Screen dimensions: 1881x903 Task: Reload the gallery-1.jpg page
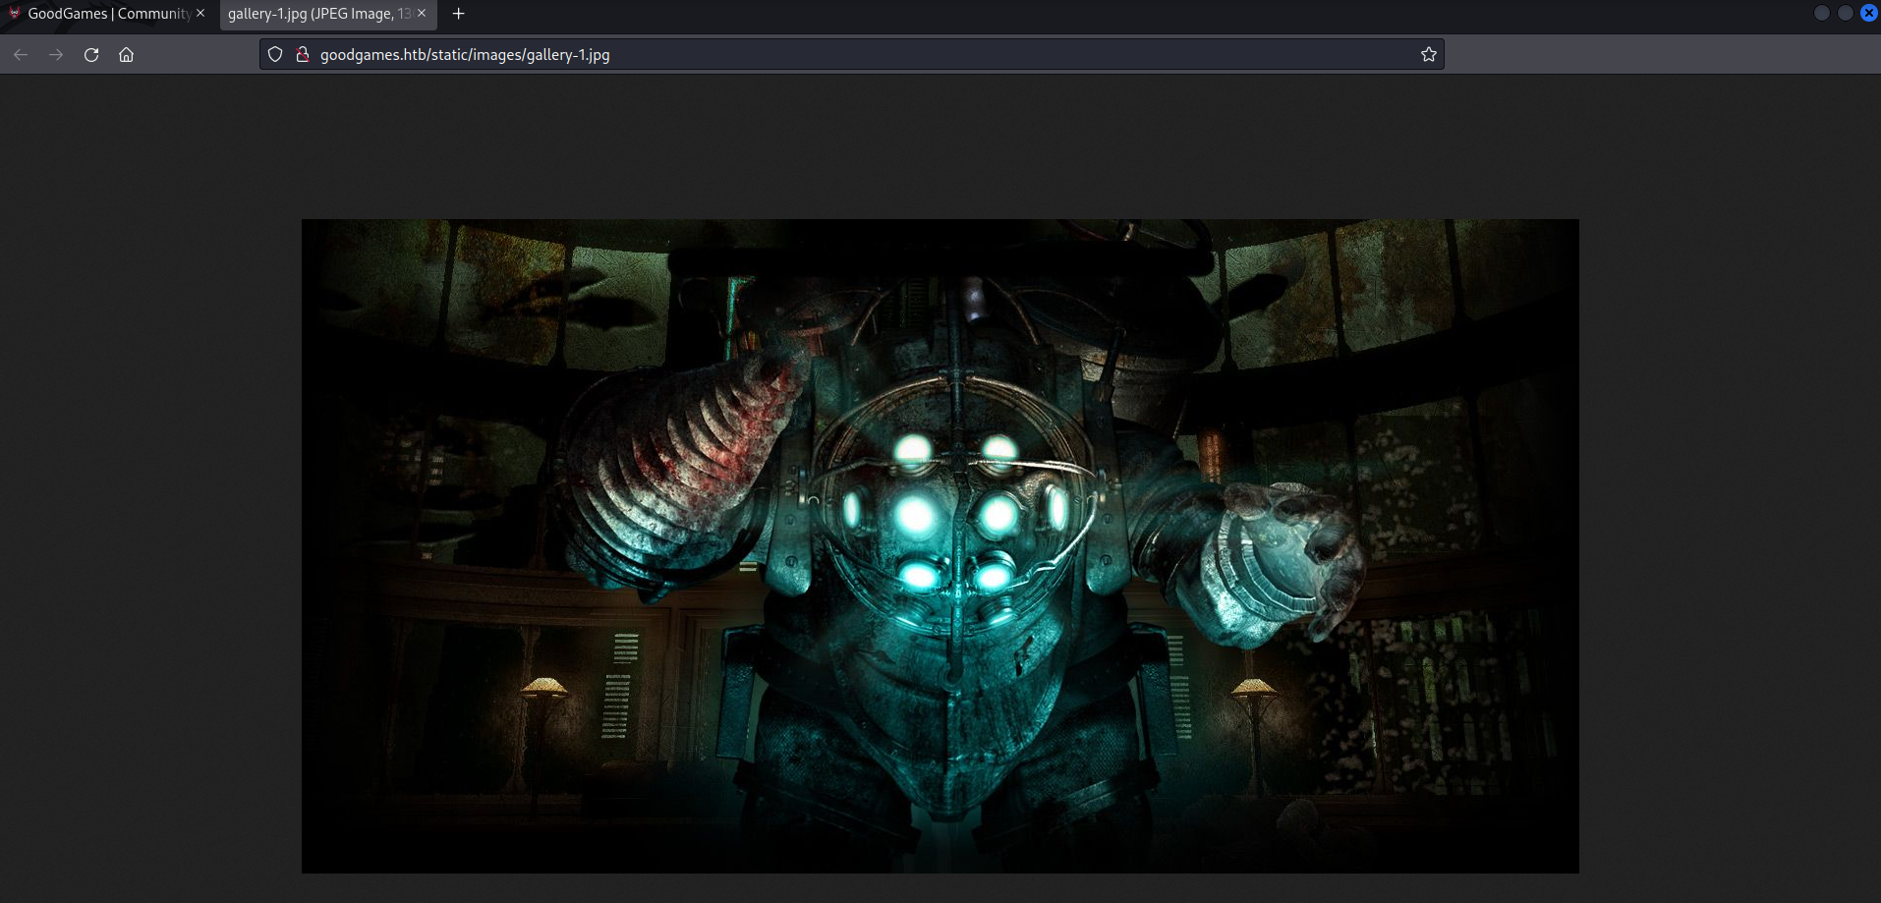(91, 55)
